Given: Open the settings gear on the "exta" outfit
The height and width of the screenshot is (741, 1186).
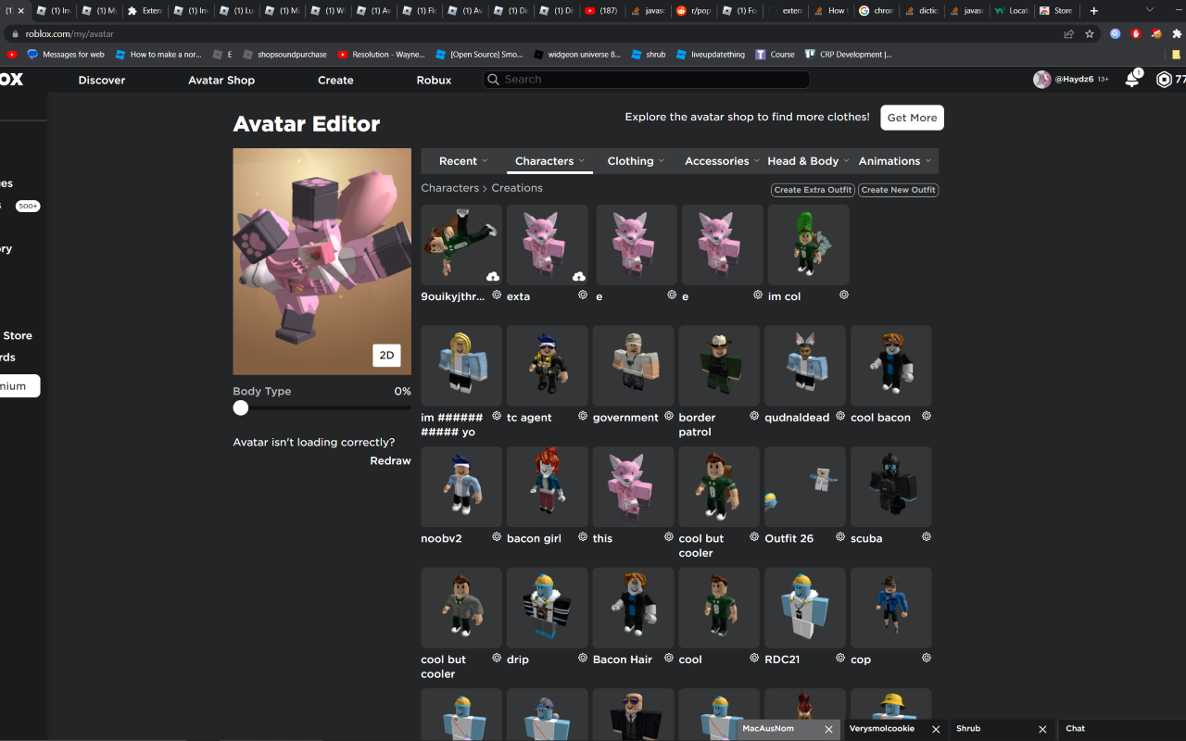Looking at the screenshot, I should pos(583,294).
